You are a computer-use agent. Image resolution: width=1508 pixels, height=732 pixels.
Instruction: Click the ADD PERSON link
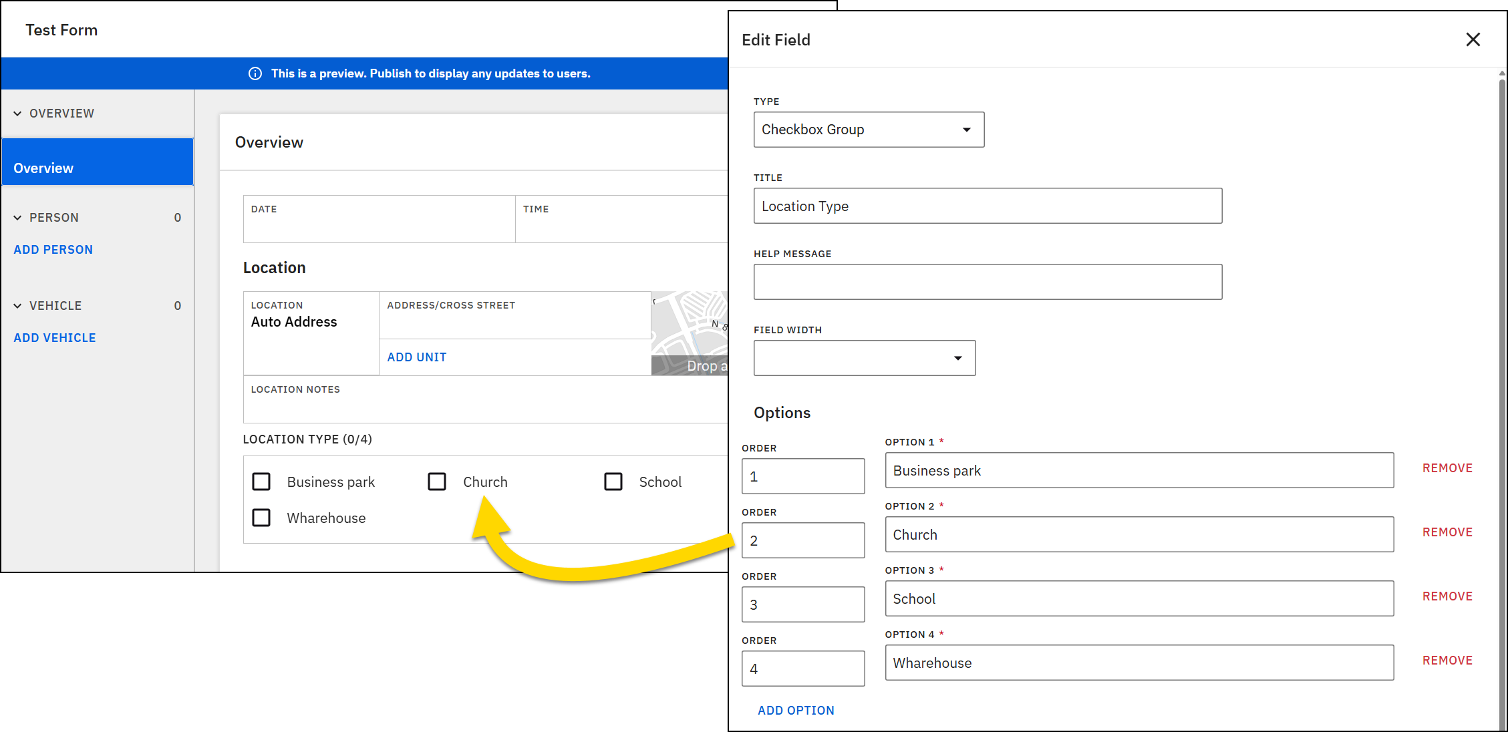[53, 249]
